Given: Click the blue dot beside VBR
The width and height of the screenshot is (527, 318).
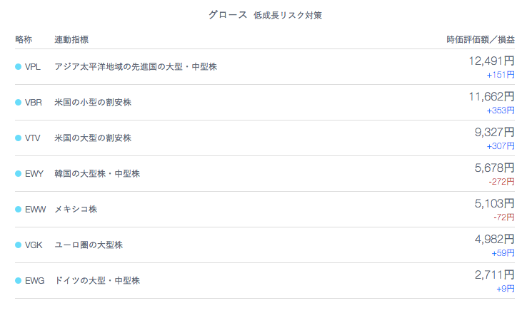Looking at the screenshot, I should [19, 102].
